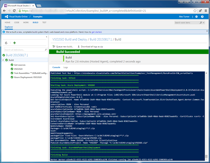210x163 pixels.
Task: Select the Get sources step
Action: point(20,65)
